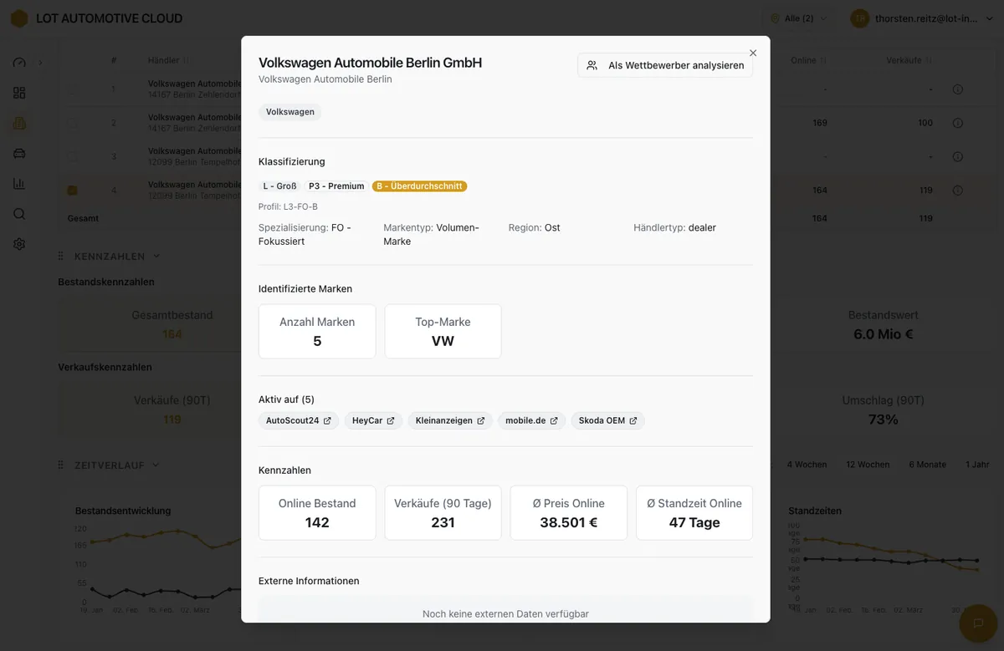Tick the checkbox for dealer row 1
This screenshot has height=651, width=1004.
[x=73, y=89]
